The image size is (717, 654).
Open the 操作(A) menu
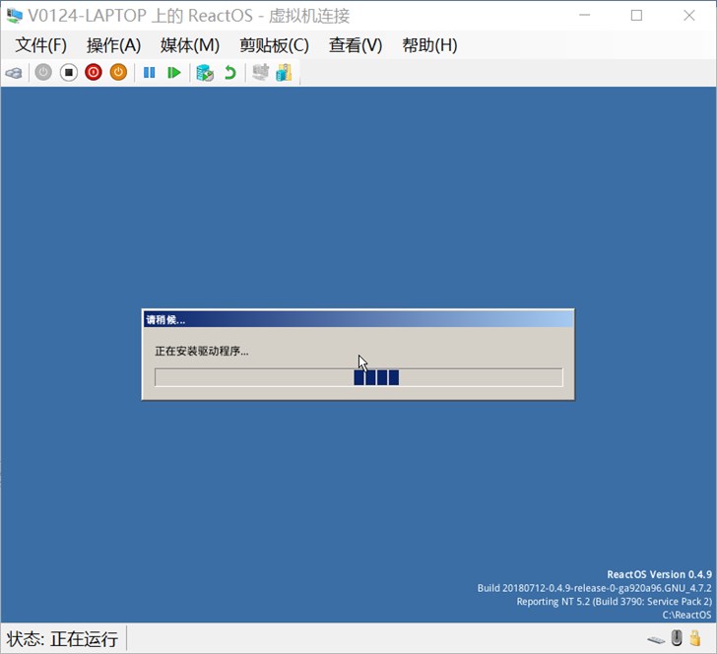(x=113, y=45)
